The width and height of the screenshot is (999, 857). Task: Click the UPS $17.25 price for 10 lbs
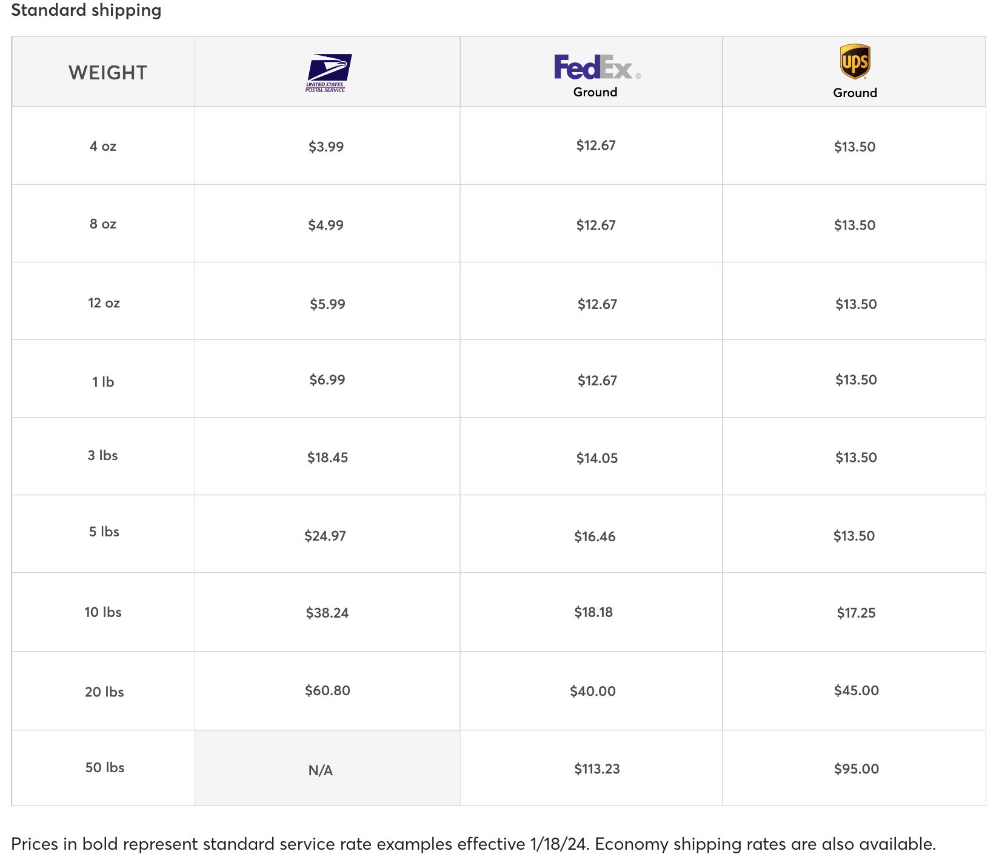pos(856,613)
